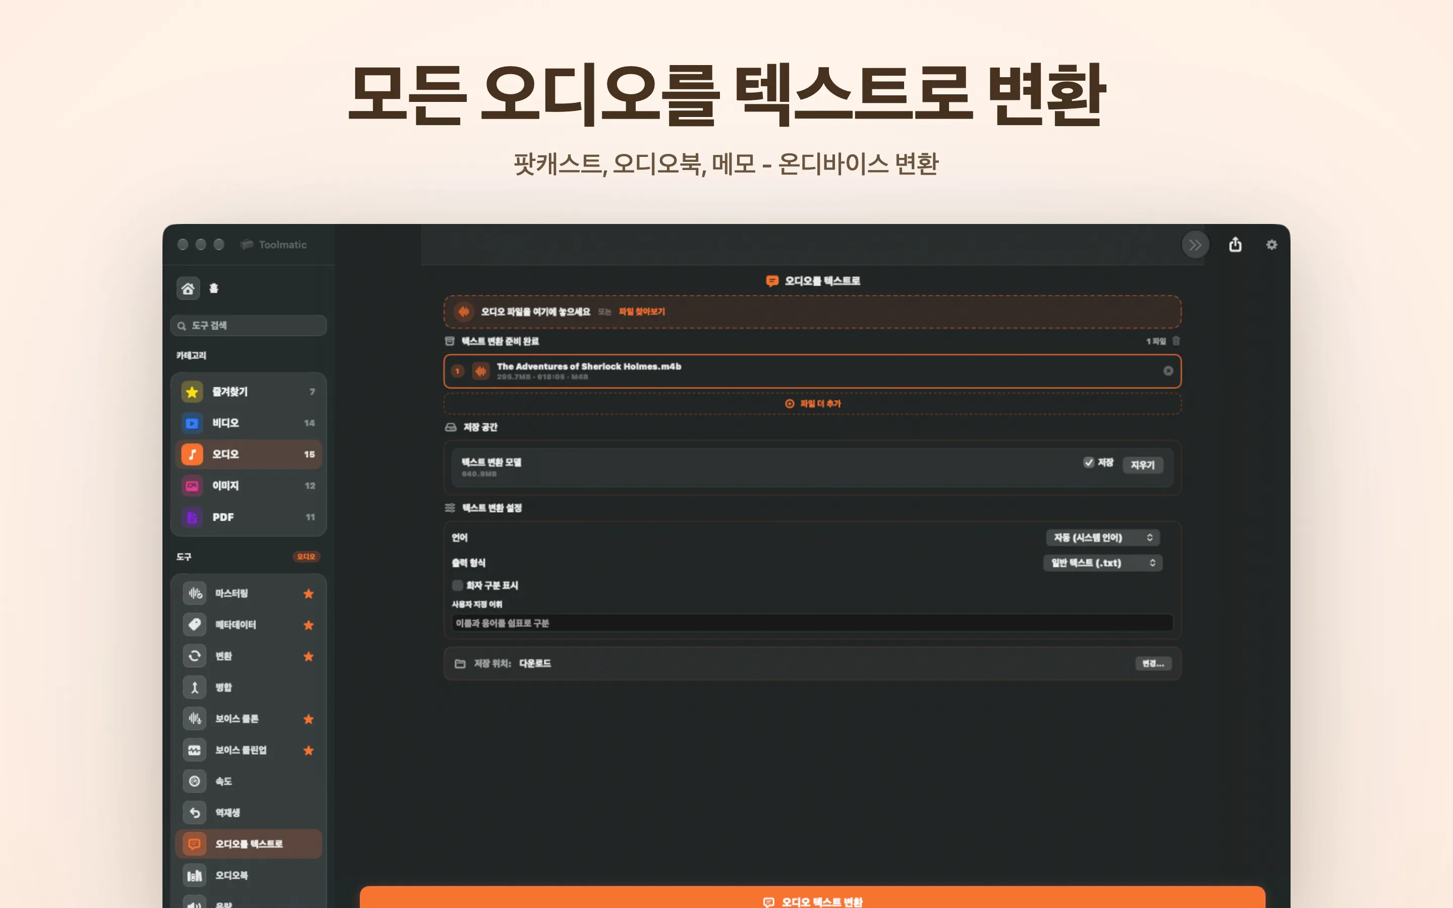Select the 마스터링 tool
The image size is (1453, 908).
point(248,593)
